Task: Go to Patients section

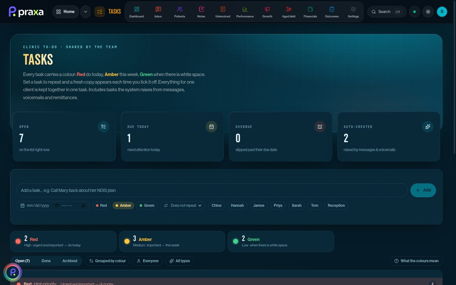Action: pos(180,12)
